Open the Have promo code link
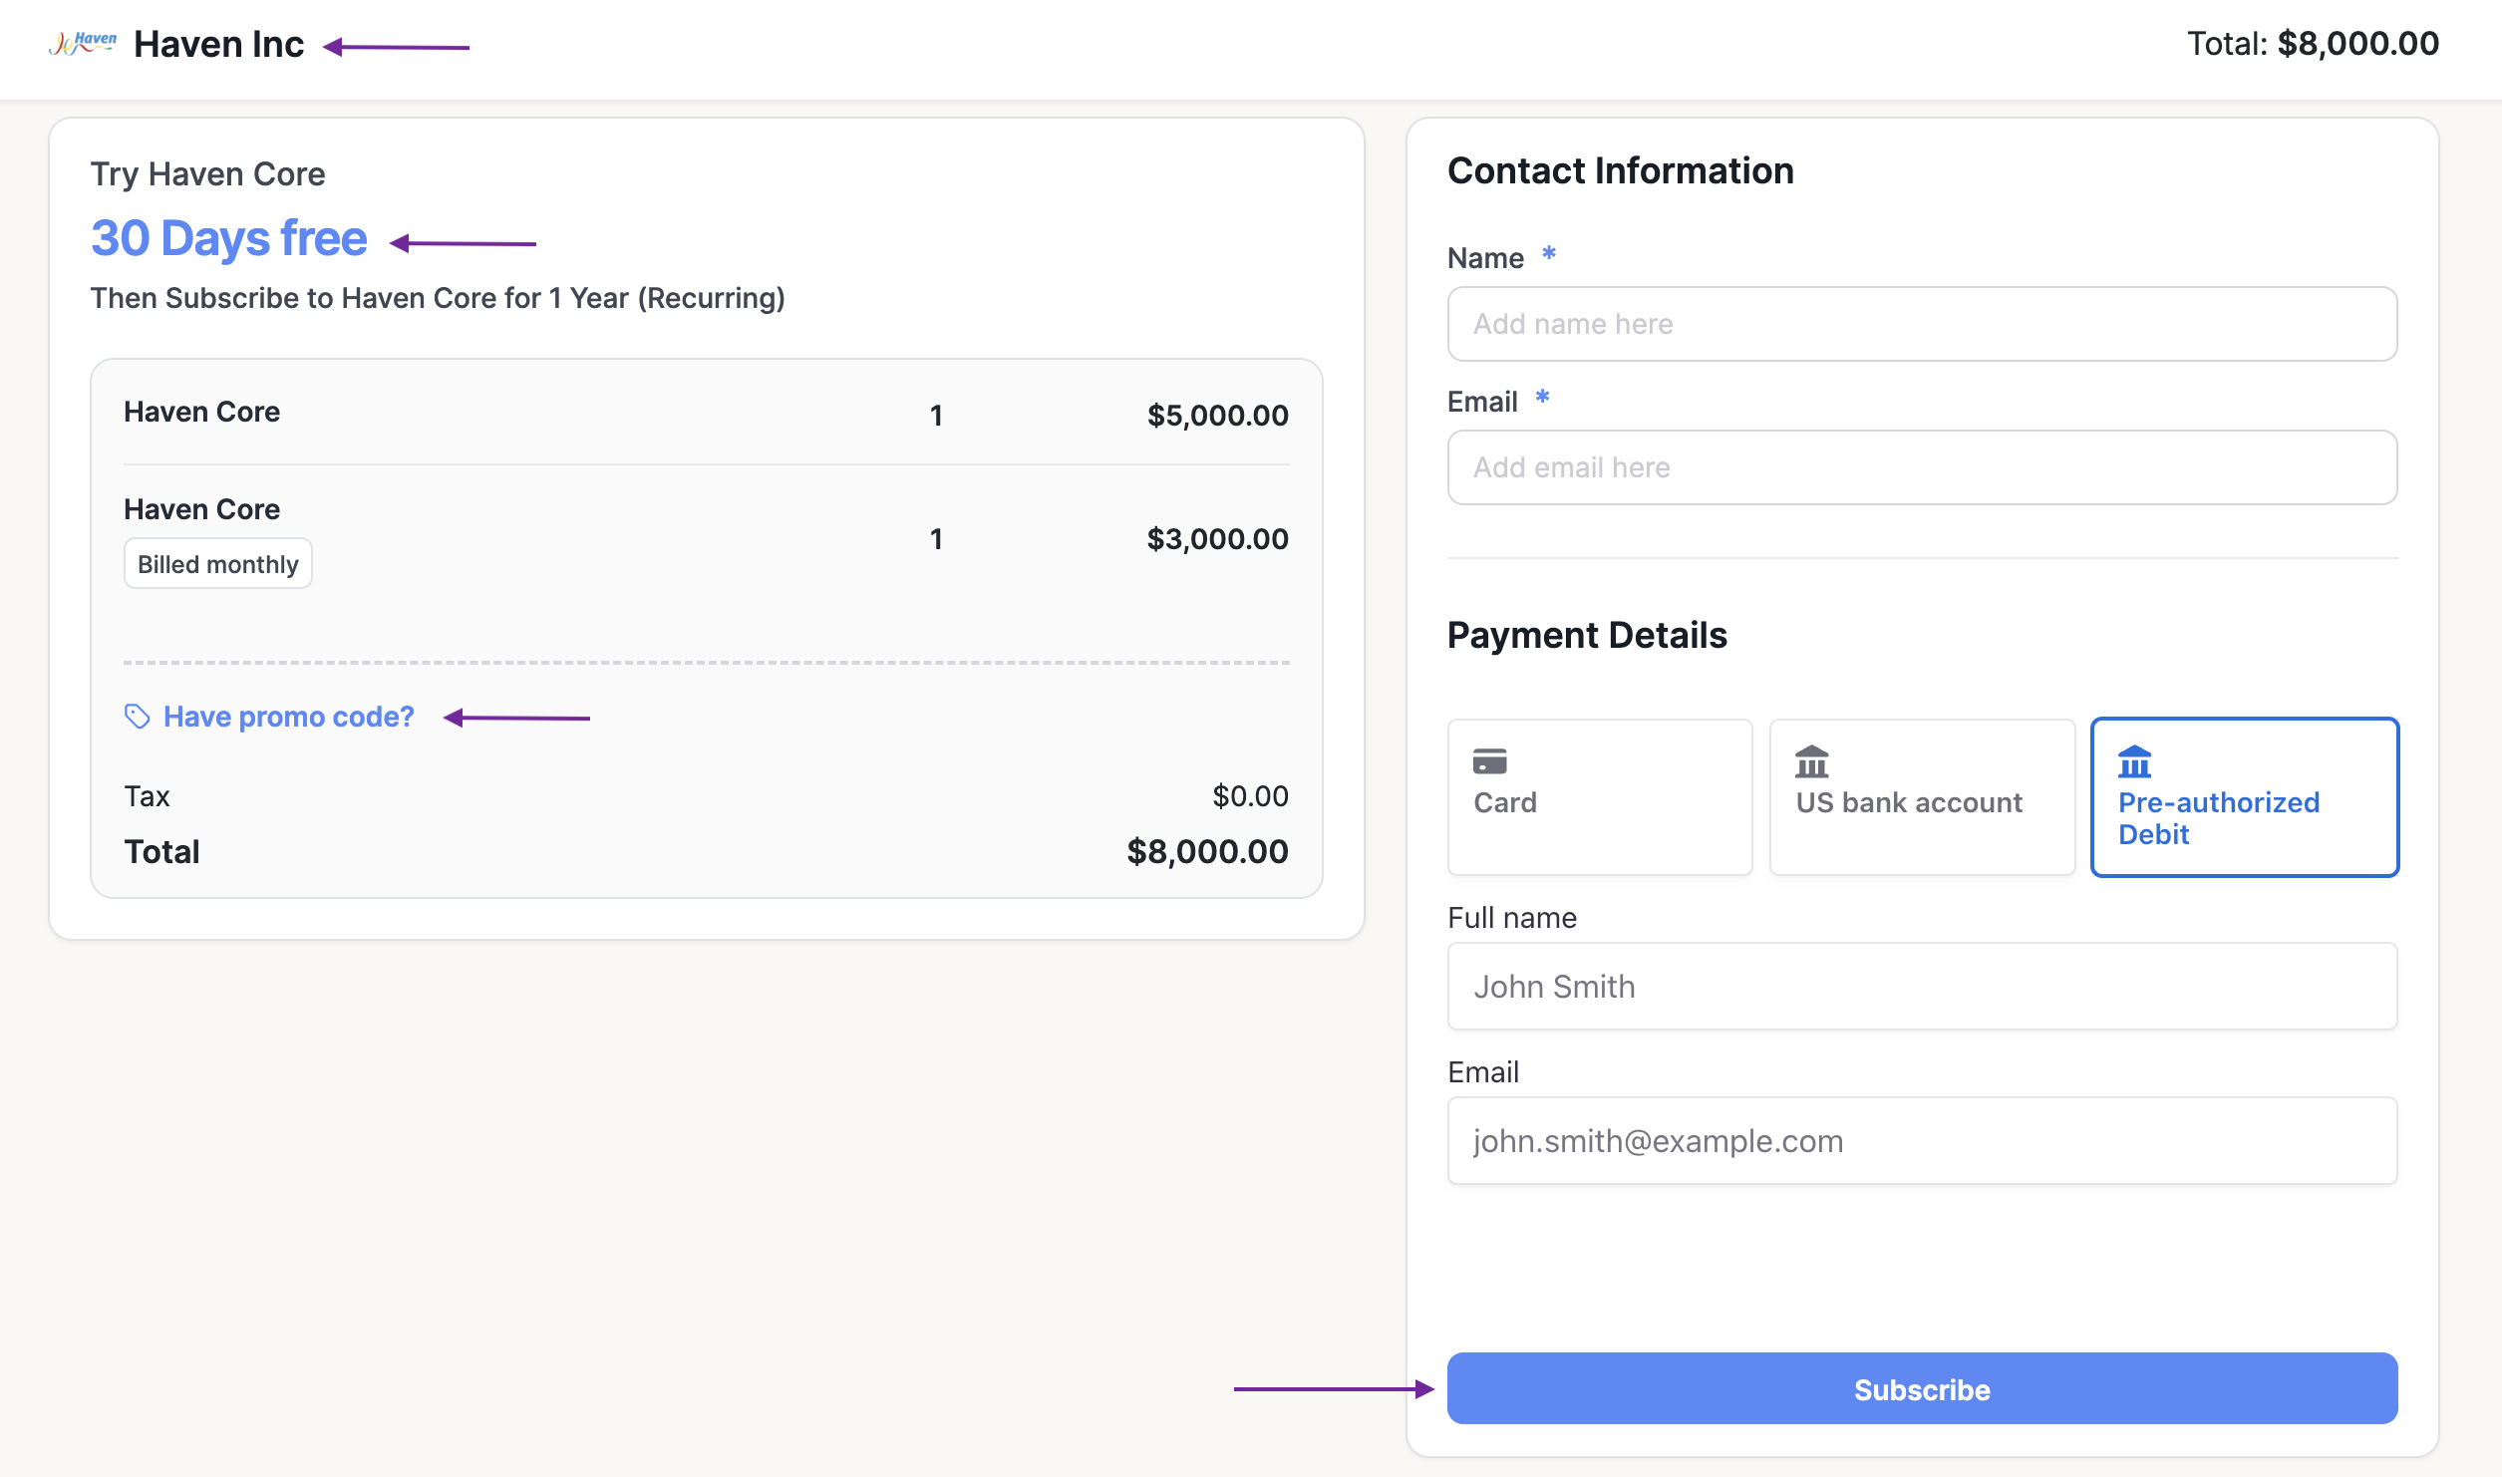Viewport: 2502px width, 1477px height. (288, 717)
